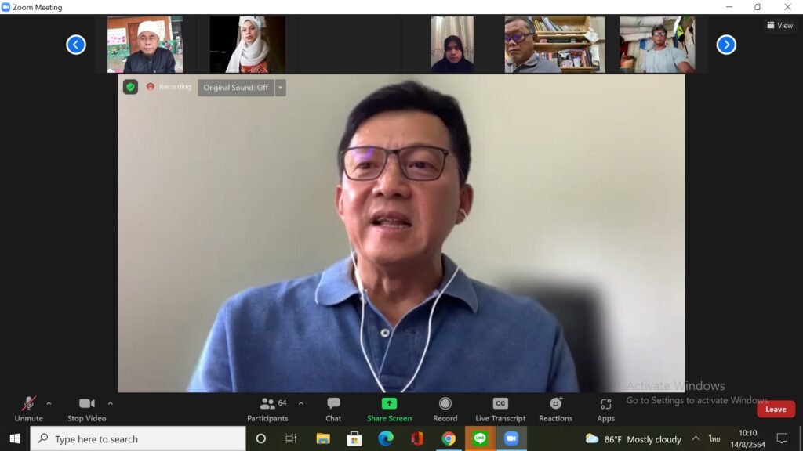Select thumbnail of woman in white hijab
The width and height of the screenshot is (803, 451).
click(247, 45)
